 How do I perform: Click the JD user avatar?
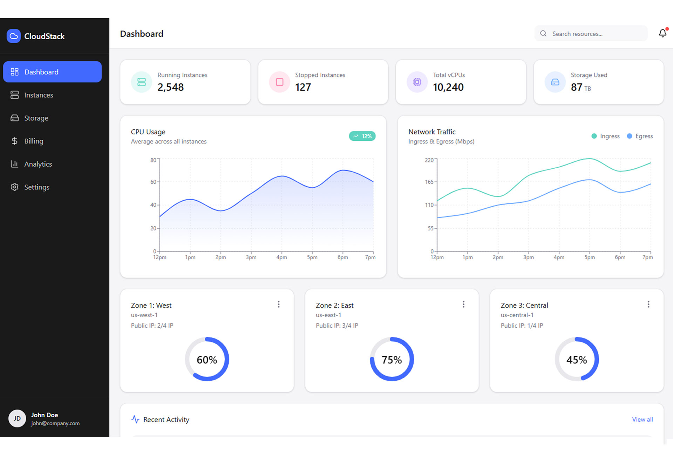click(17, 418)
